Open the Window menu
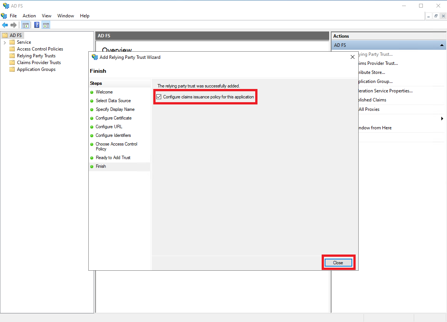The height and width of the screenshot is (322, 447). click(x=66, y=16)
